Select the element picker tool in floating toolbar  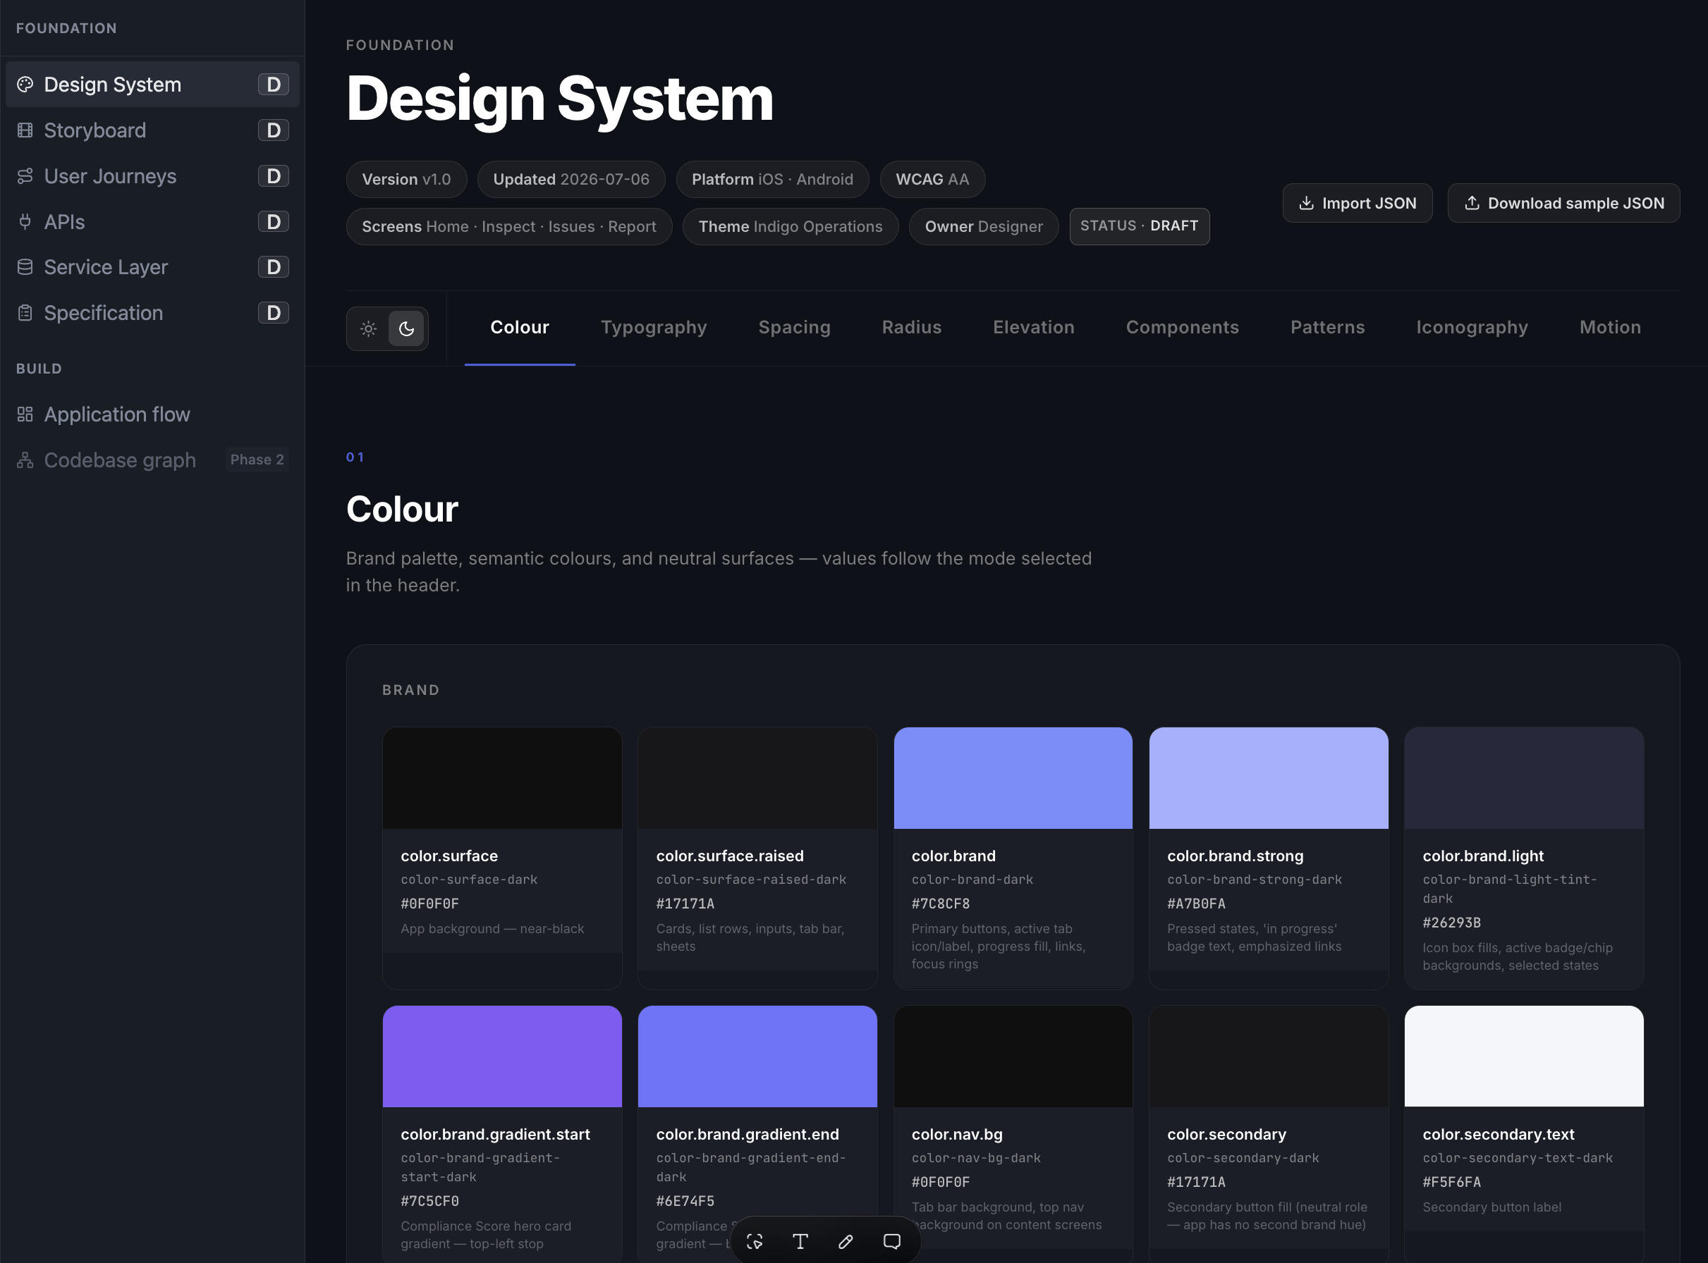pyautogui.click(x=755, y=1242)
